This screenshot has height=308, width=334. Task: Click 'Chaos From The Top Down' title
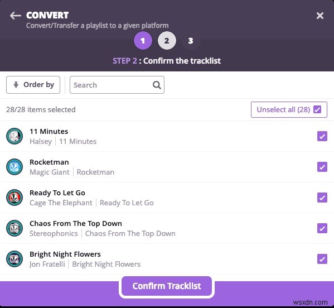(x=76, y=224)
